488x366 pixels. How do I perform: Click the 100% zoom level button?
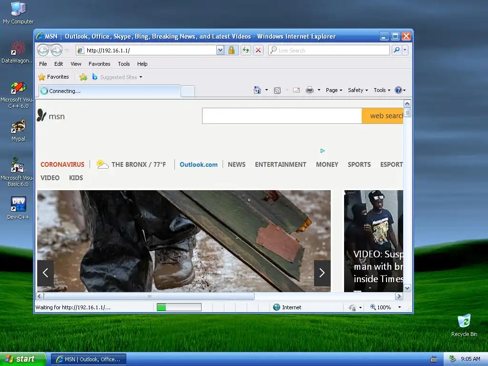point(381,307)
